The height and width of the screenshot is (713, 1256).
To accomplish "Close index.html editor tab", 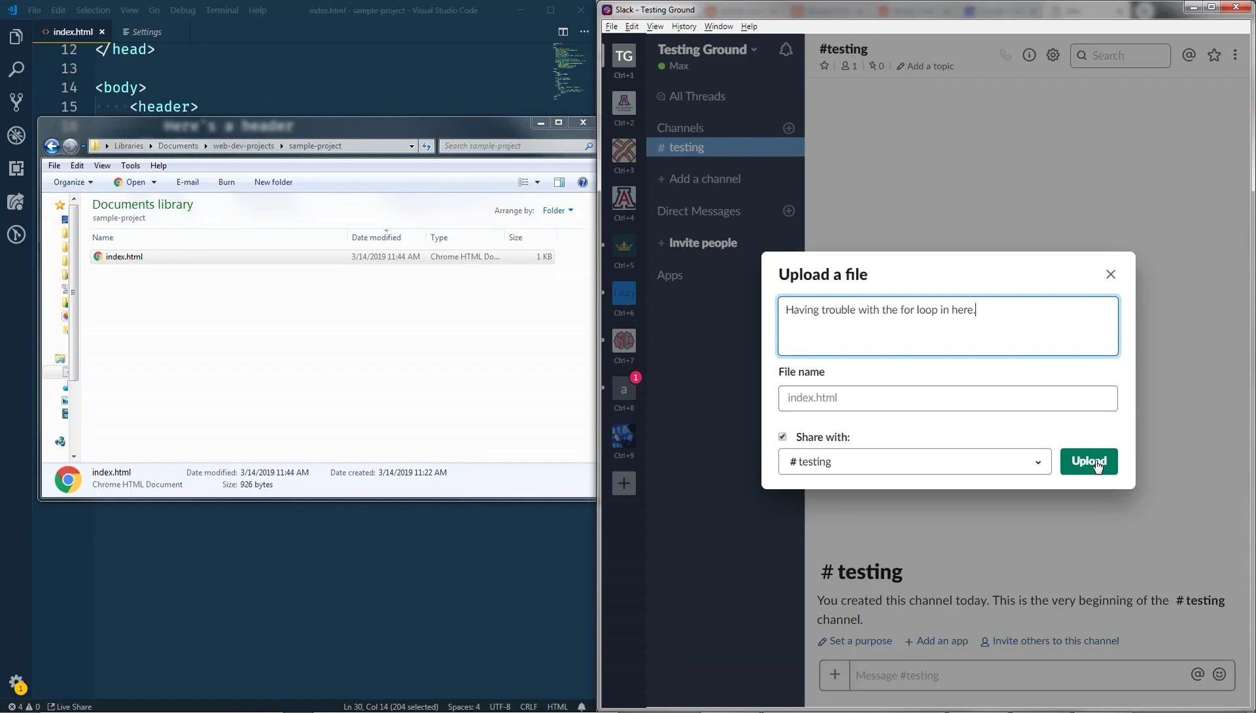I will click(x=102, y=31).
